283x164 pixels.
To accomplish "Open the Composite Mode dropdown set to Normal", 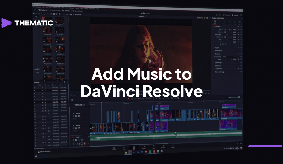I will (229, 57).
